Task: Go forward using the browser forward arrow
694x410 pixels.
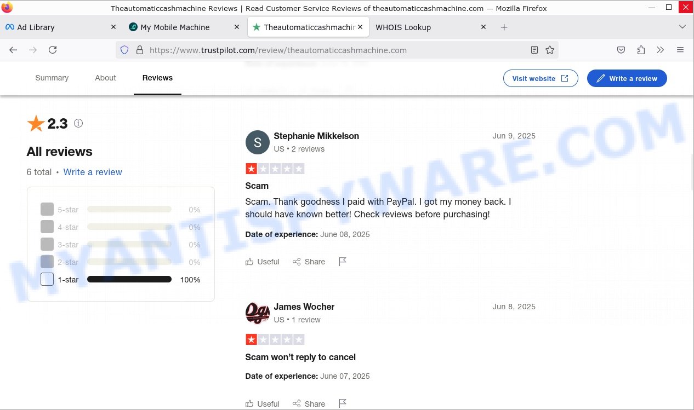Action: pyautogui.click(x=33, y=50)
